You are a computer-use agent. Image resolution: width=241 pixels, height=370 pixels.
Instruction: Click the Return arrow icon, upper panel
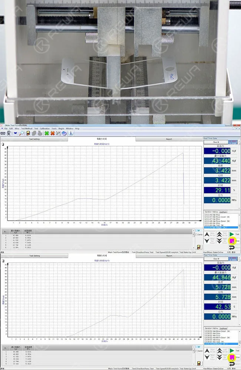click(x=232, y=247)
